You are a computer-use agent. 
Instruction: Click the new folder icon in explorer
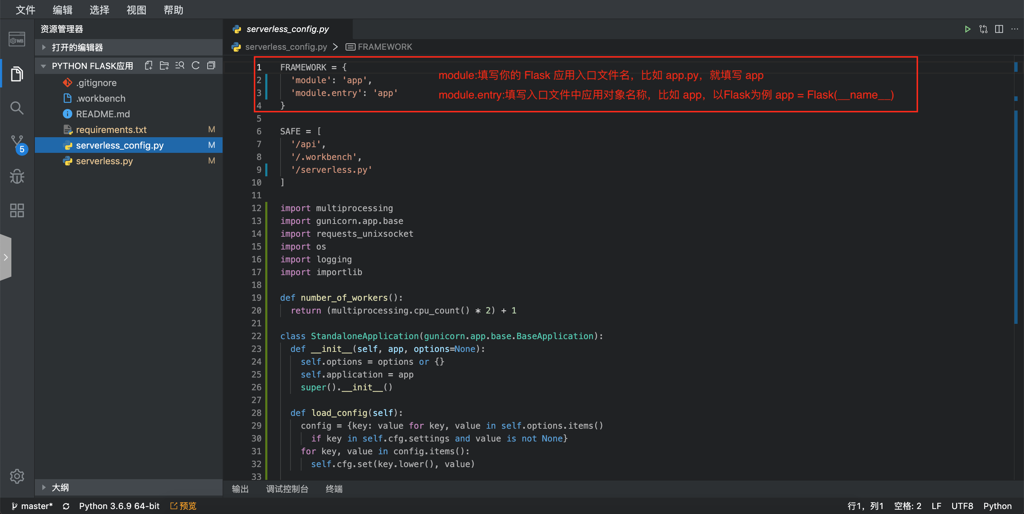[164, 66]
